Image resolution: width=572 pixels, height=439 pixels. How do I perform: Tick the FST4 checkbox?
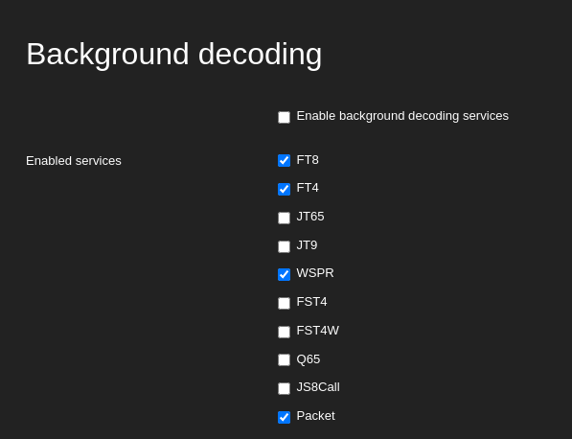click(284, 303)
